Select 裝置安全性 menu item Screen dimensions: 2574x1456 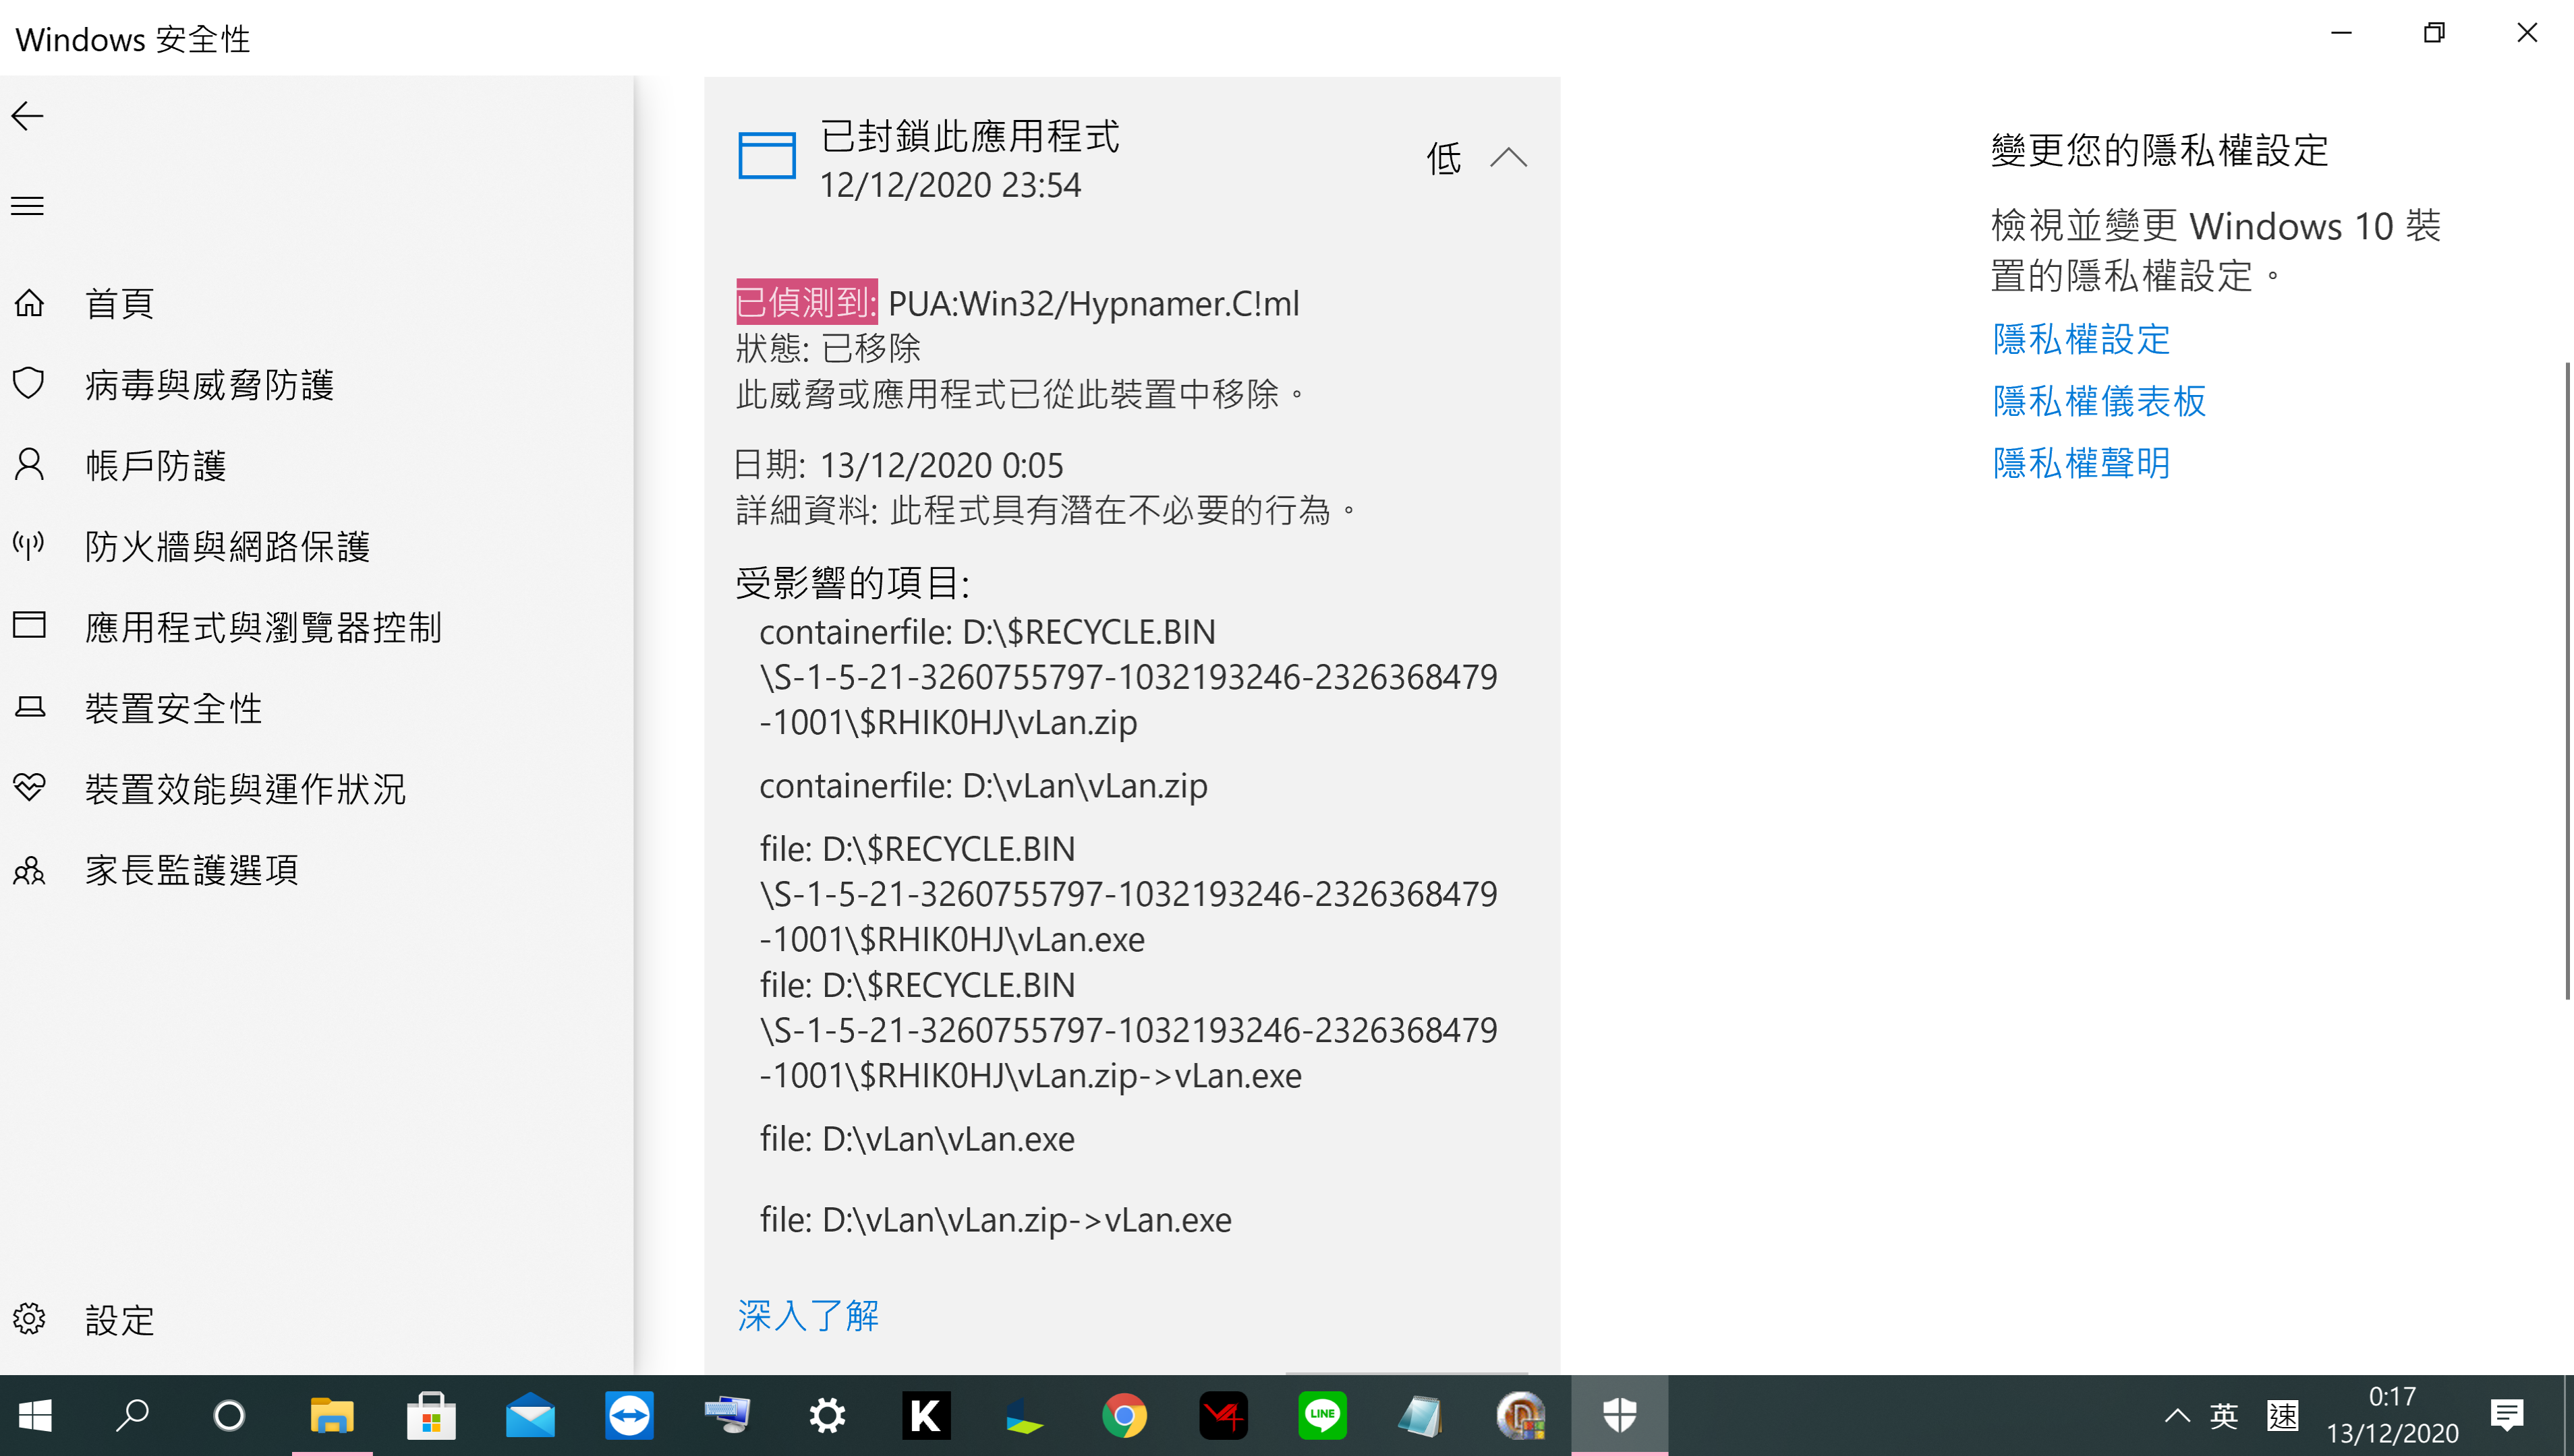[173, 708]
